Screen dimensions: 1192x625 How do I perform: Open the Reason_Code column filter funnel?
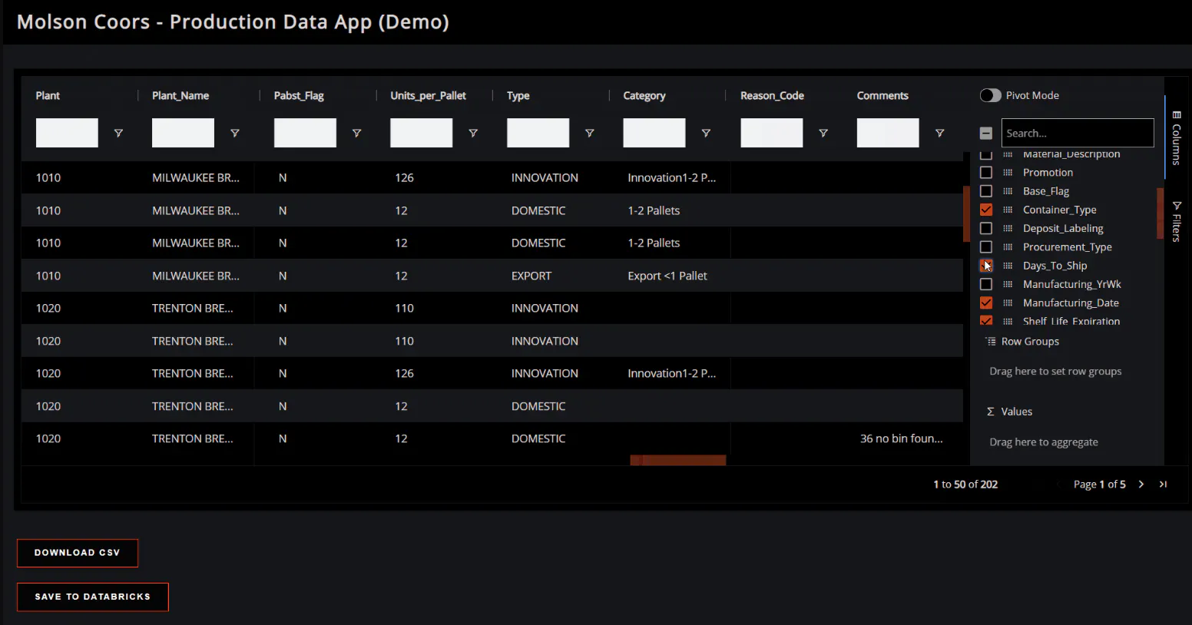(823, 133)
